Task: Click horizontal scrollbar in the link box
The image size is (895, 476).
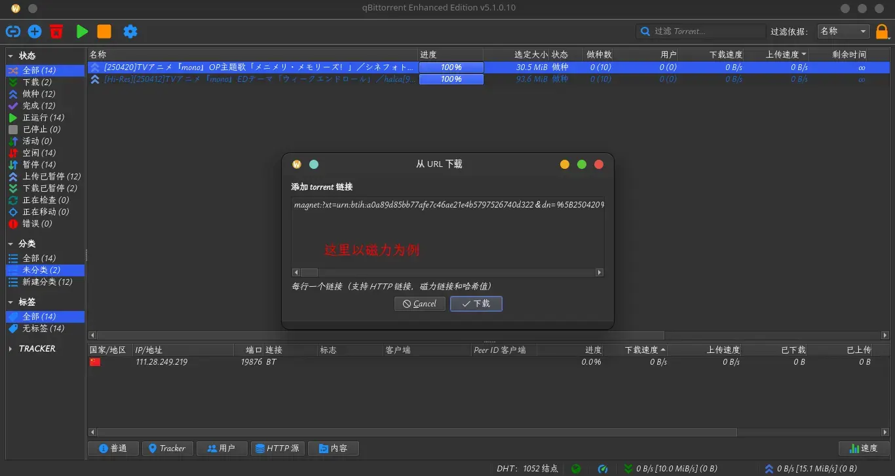Action: [x=447, y=272]
